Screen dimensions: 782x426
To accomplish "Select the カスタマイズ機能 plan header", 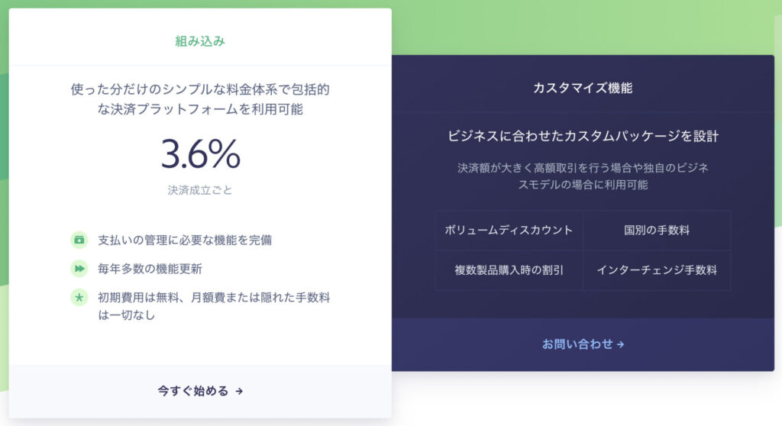I will coord(583,89).
